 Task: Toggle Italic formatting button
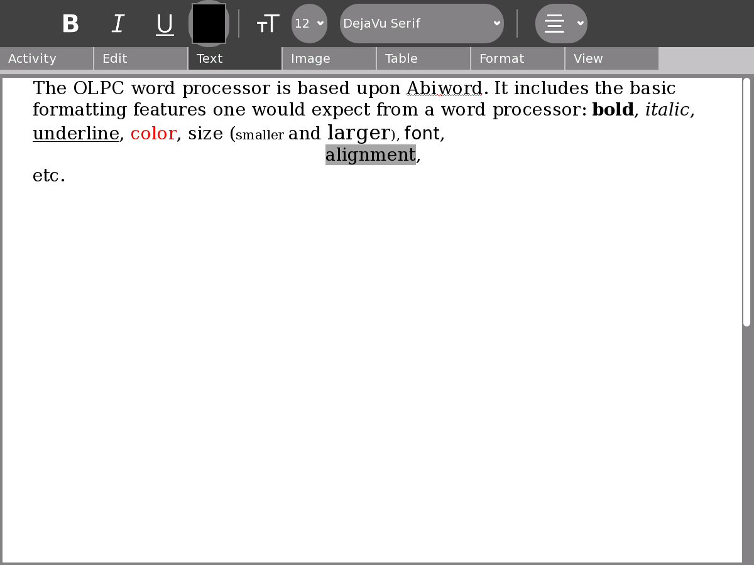[117, 24]
